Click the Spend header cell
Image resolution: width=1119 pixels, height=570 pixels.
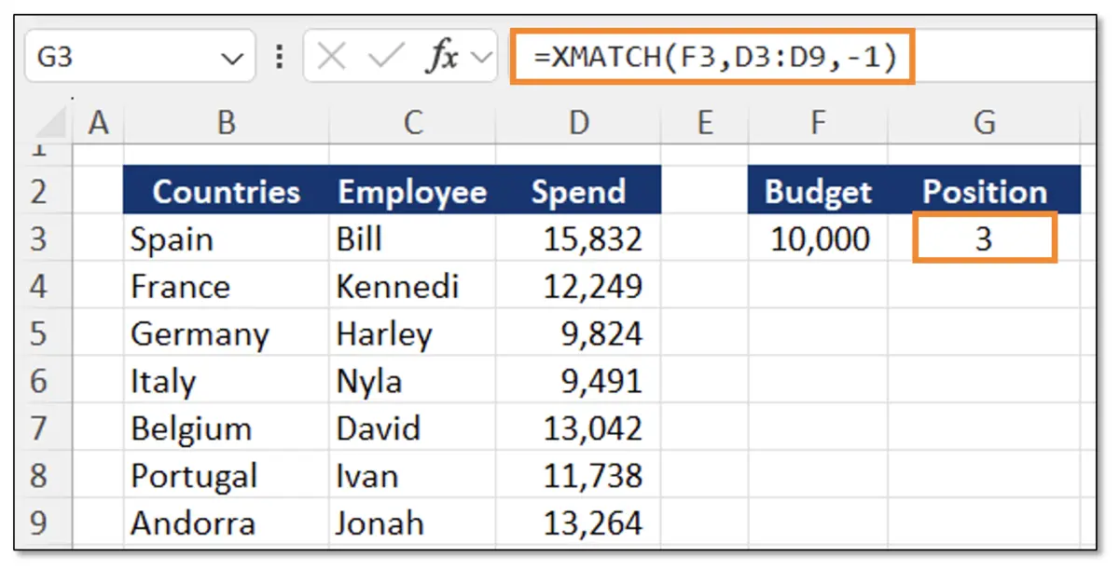579,192
